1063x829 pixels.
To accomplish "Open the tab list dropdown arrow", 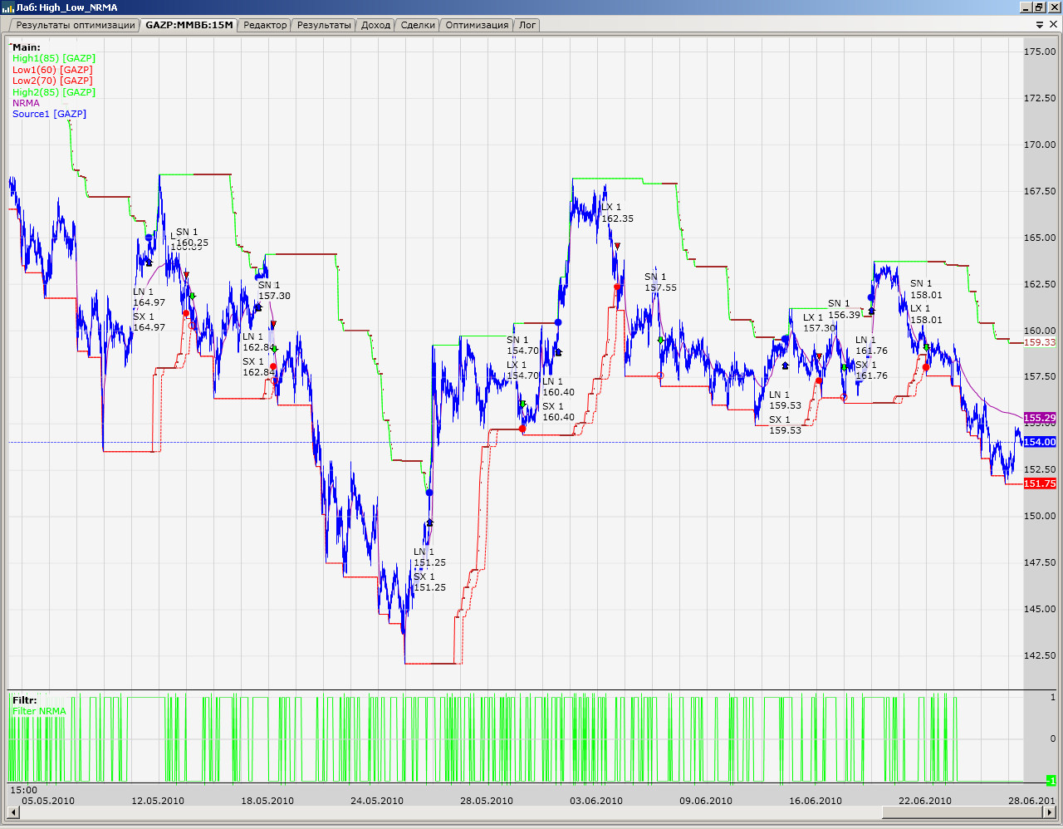I will (1040, 25).
